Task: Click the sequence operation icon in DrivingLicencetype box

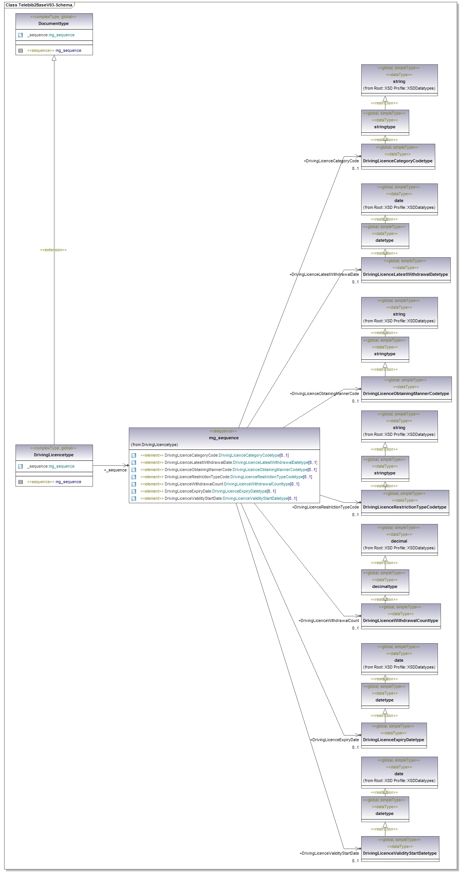Action: coord(20,482)
